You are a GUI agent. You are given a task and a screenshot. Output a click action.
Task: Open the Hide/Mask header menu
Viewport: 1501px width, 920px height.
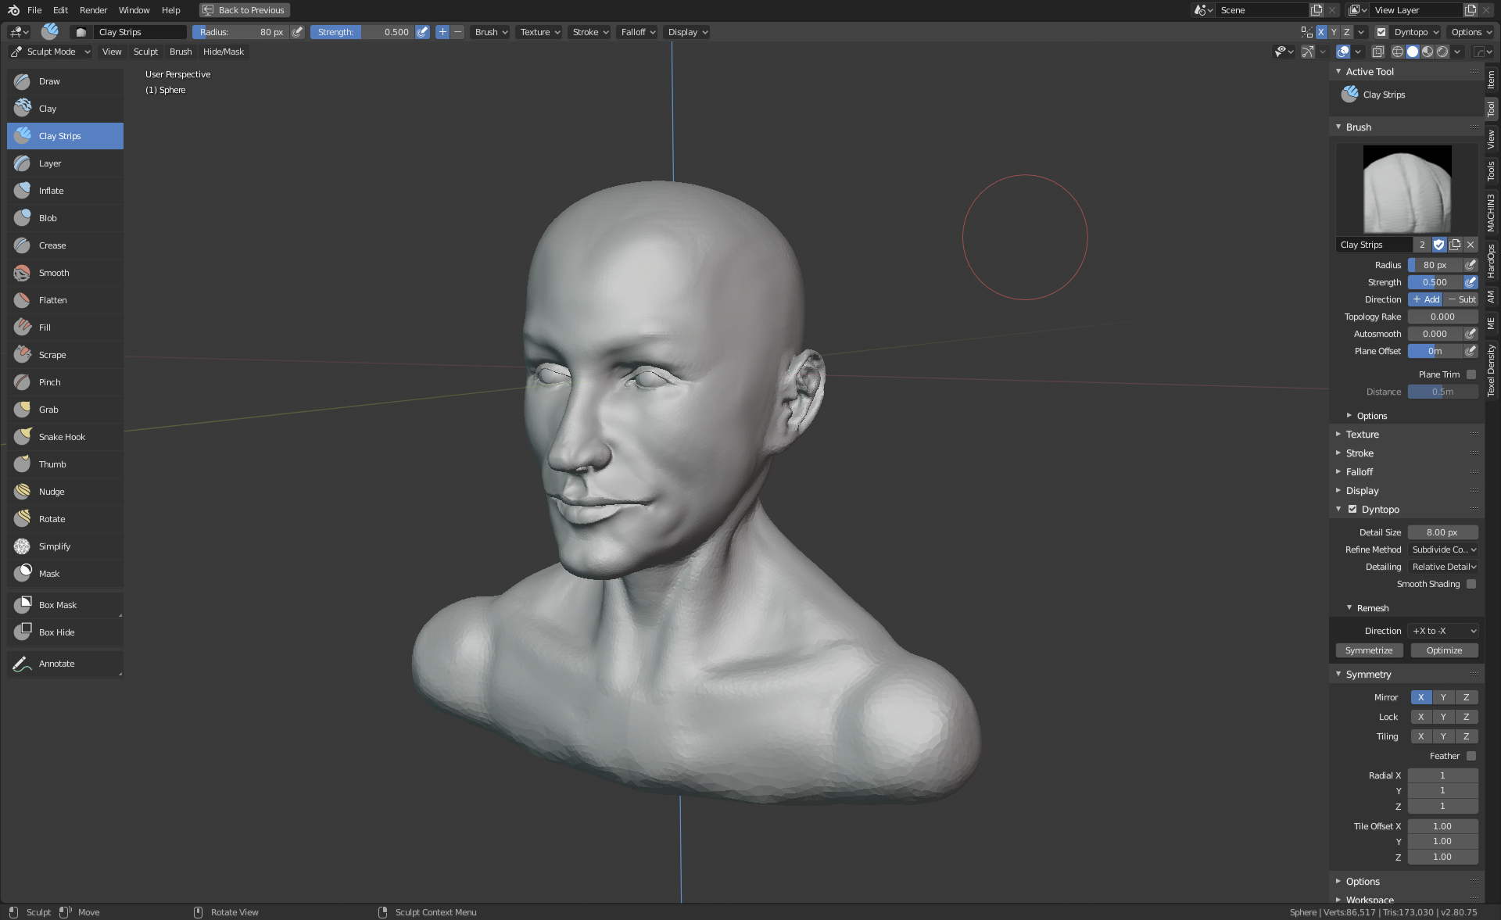[224, 52]
